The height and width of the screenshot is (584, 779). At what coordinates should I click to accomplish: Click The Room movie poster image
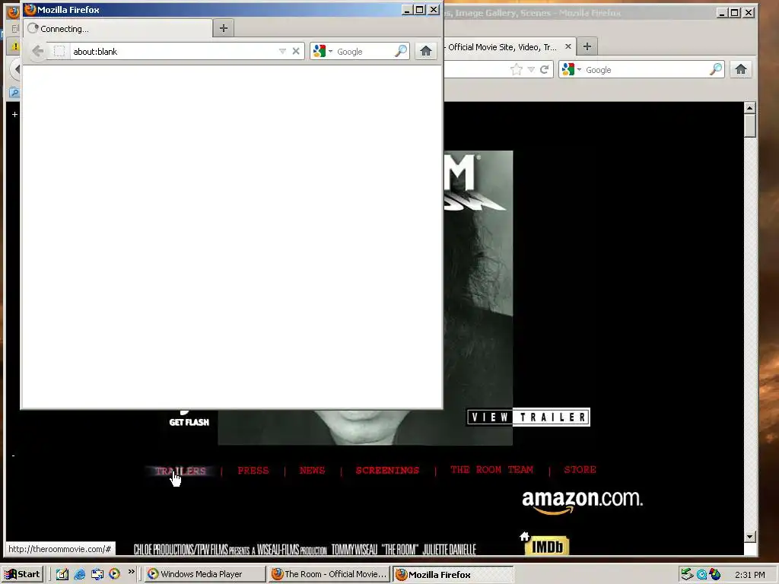tap(478, 298)
